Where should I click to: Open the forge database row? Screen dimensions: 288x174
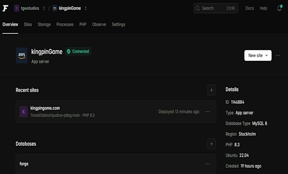pyautogui.click(x=116, y=164)
